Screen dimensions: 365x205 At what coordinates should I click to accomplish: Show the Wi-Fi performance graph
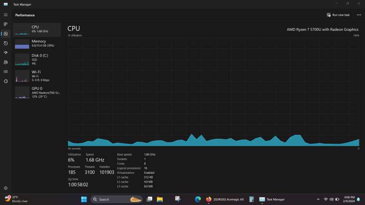(37, 75)
